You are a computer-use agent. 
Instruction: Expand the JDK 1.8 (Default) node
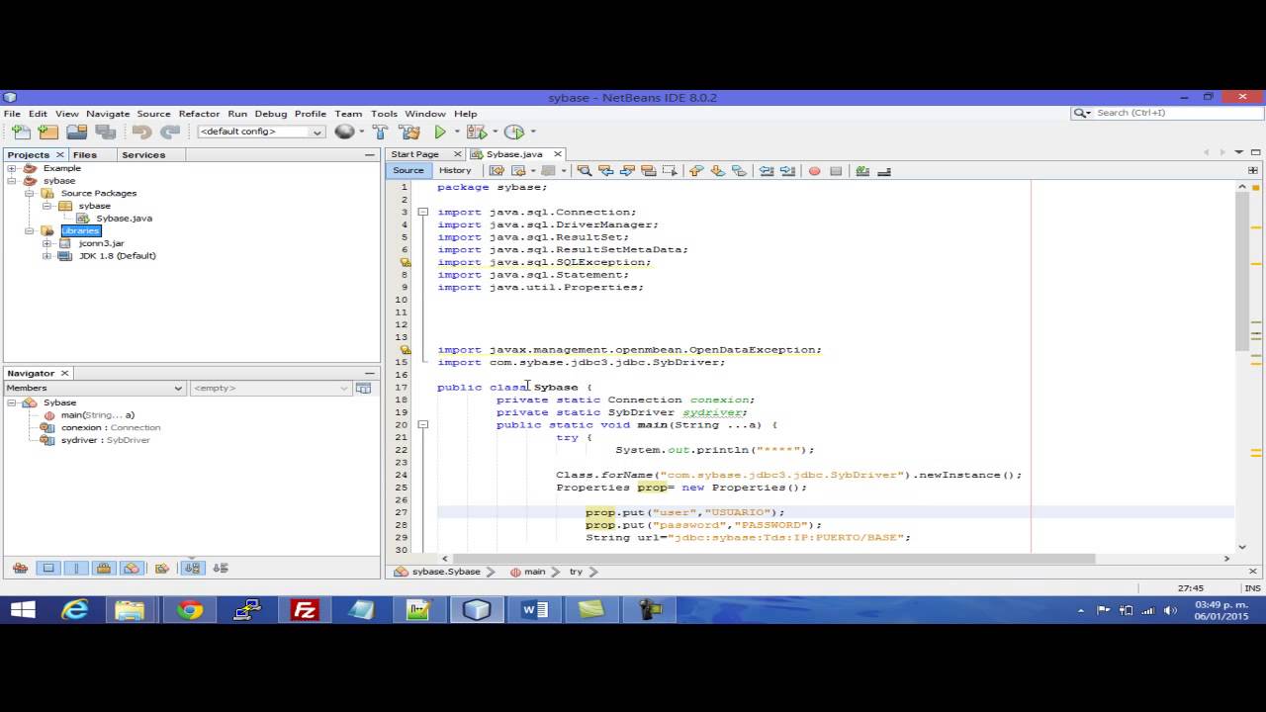46,255
